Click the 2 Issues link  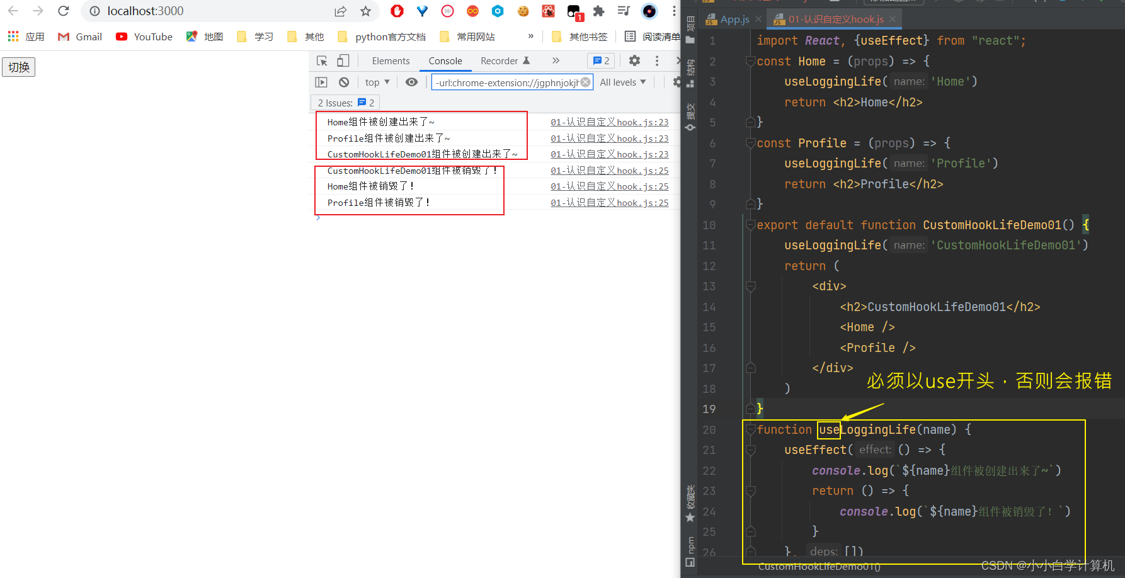click(346, 103)
